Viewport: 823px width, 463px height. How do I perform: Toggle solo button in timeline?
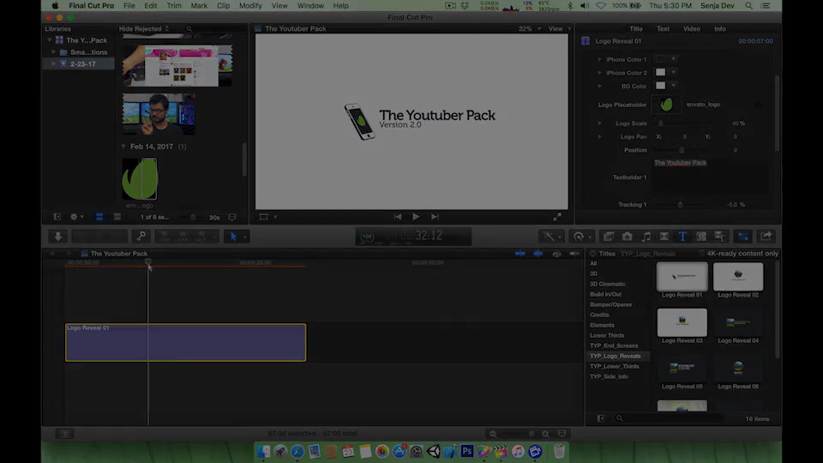556,254
